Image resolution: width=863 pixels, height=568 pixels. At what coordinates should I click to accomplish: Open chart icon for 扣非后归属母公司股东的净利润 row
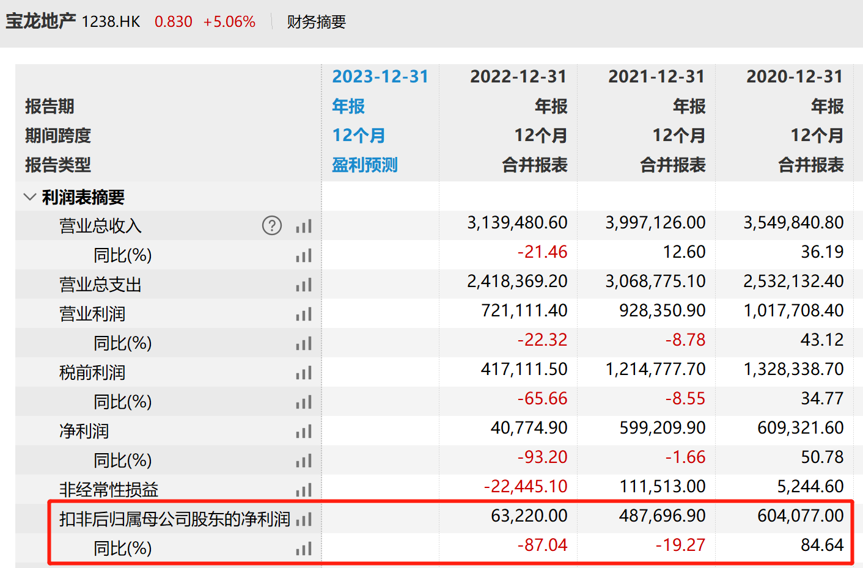(x=304, y=519)
